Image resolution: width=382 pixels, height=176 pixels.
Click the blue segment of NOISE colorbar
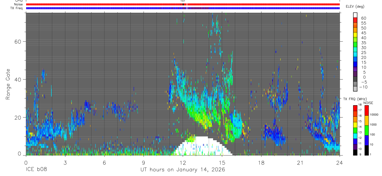click(367, 140)
